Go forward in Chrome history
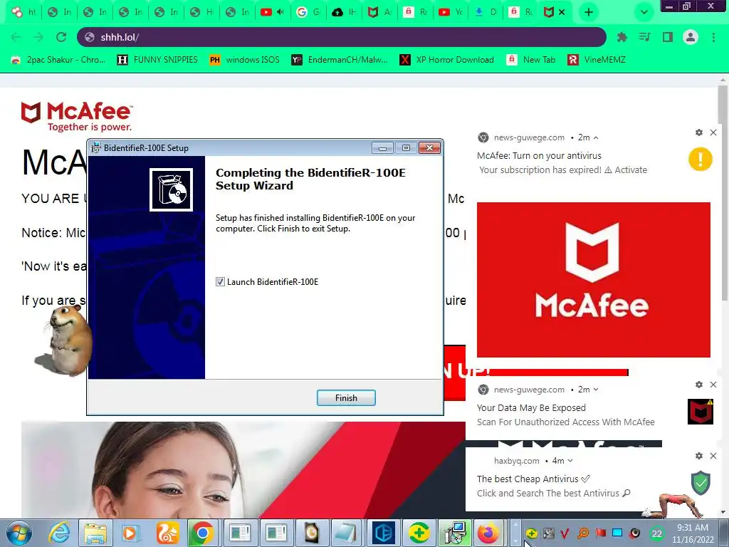729x547 pixels. [x=38, y=37]
